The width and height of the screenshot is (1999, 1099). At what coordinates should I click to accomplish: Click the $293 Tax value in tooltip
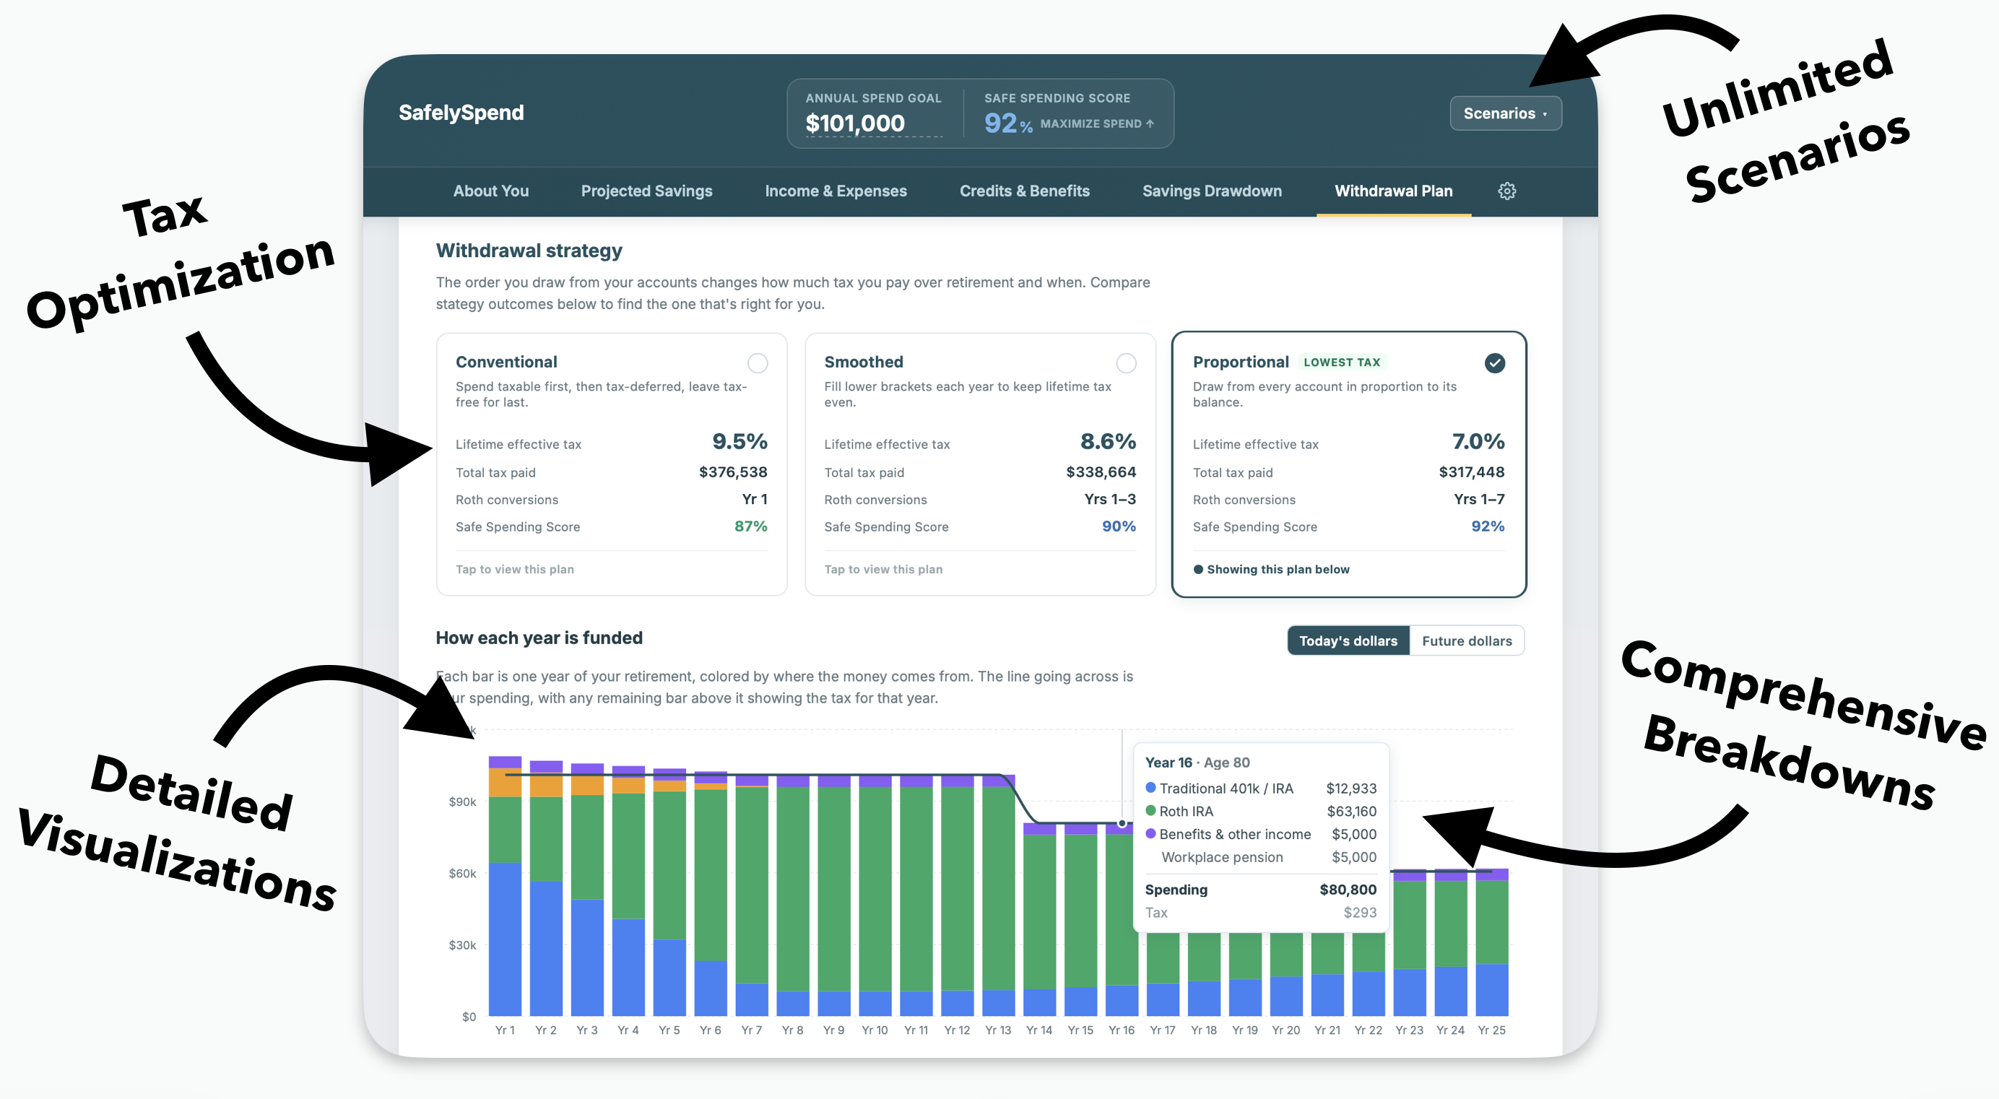[x=1360, y=913]
